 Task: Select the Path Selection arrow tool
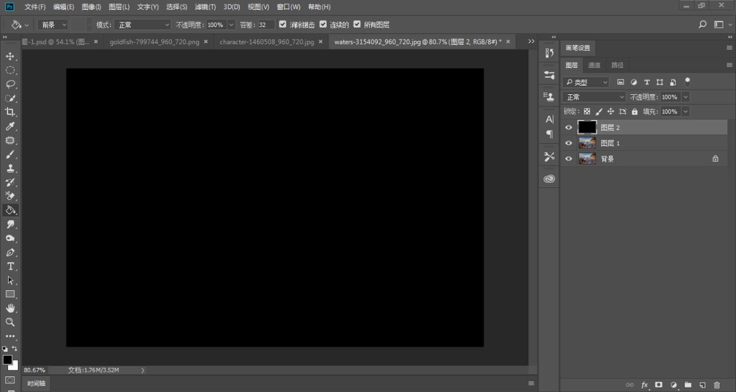tap(10, 280)
